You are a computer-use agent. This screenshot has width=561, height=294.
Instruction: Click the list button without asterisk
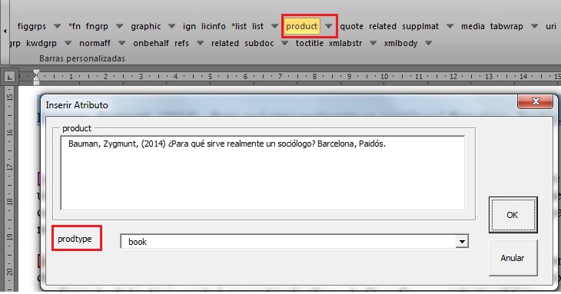[257, 26]
